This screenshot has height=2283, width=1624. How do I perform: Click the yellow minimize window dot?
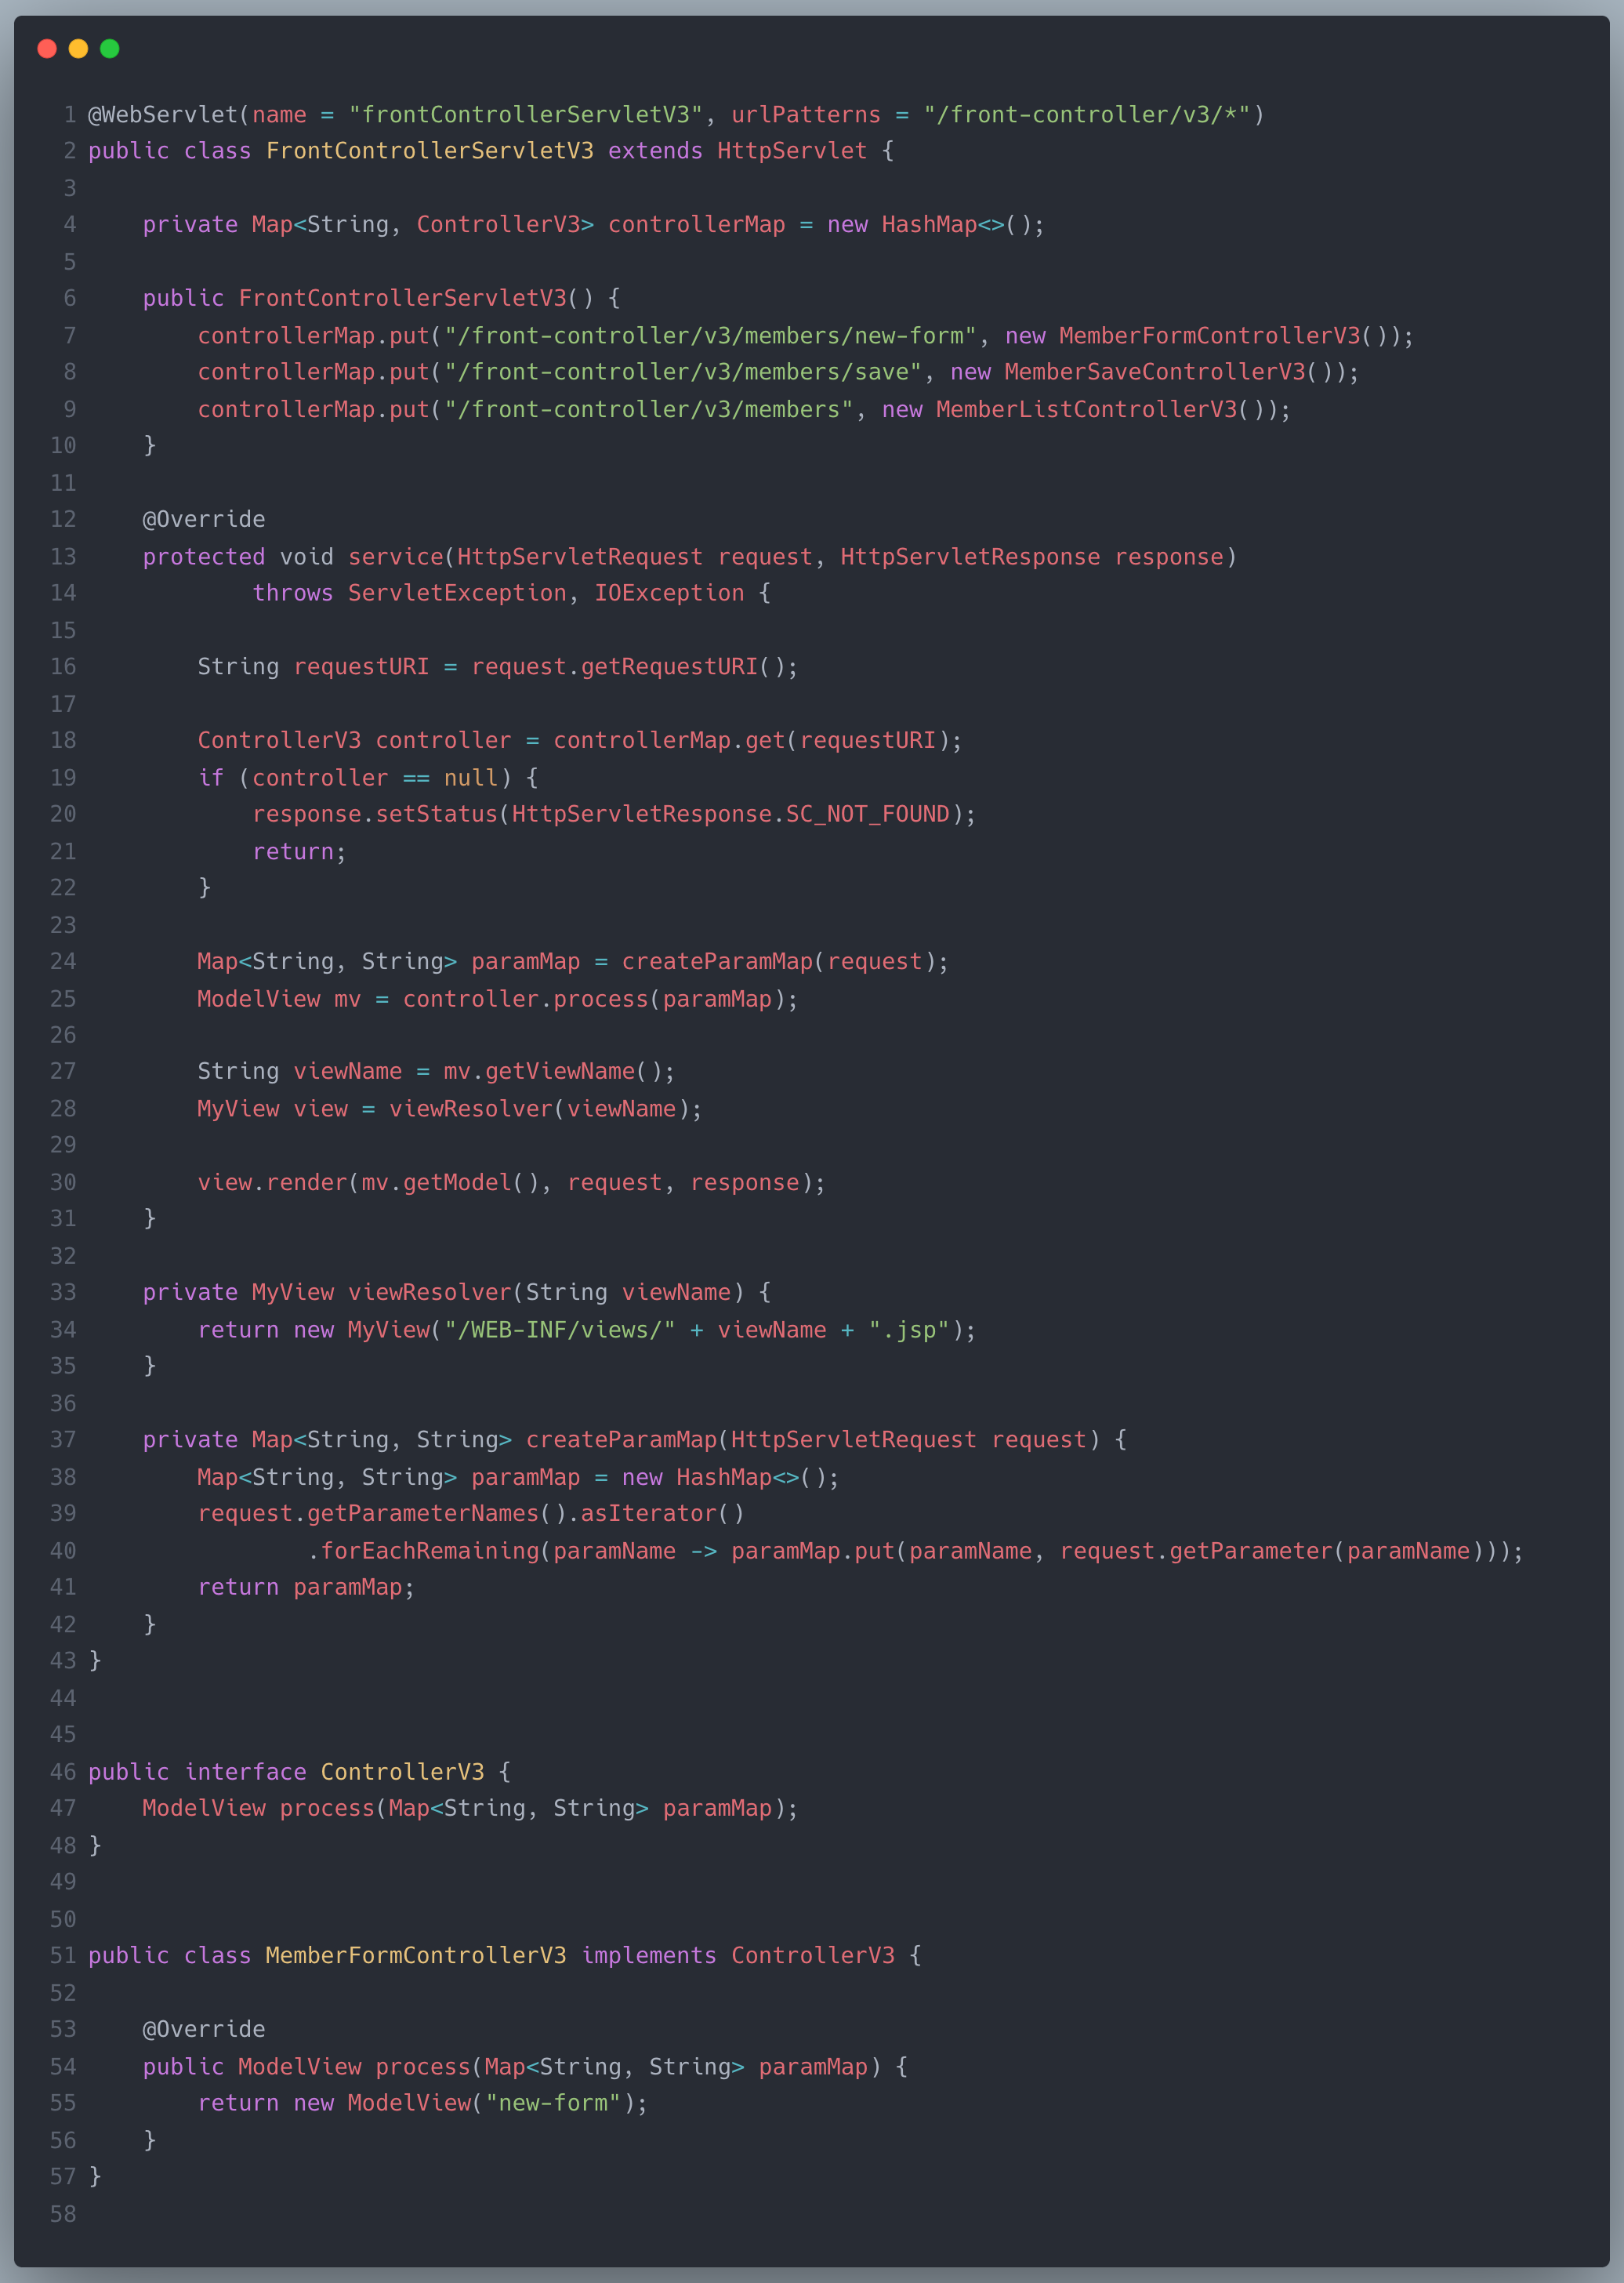click(x=78, y=48)
